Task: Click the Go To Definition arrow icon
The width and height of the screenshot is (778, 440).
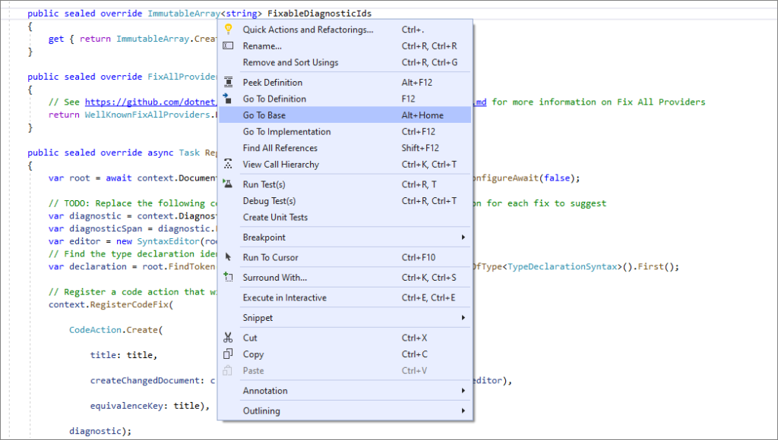Action: pyautogui.click(x=228, y=99)
